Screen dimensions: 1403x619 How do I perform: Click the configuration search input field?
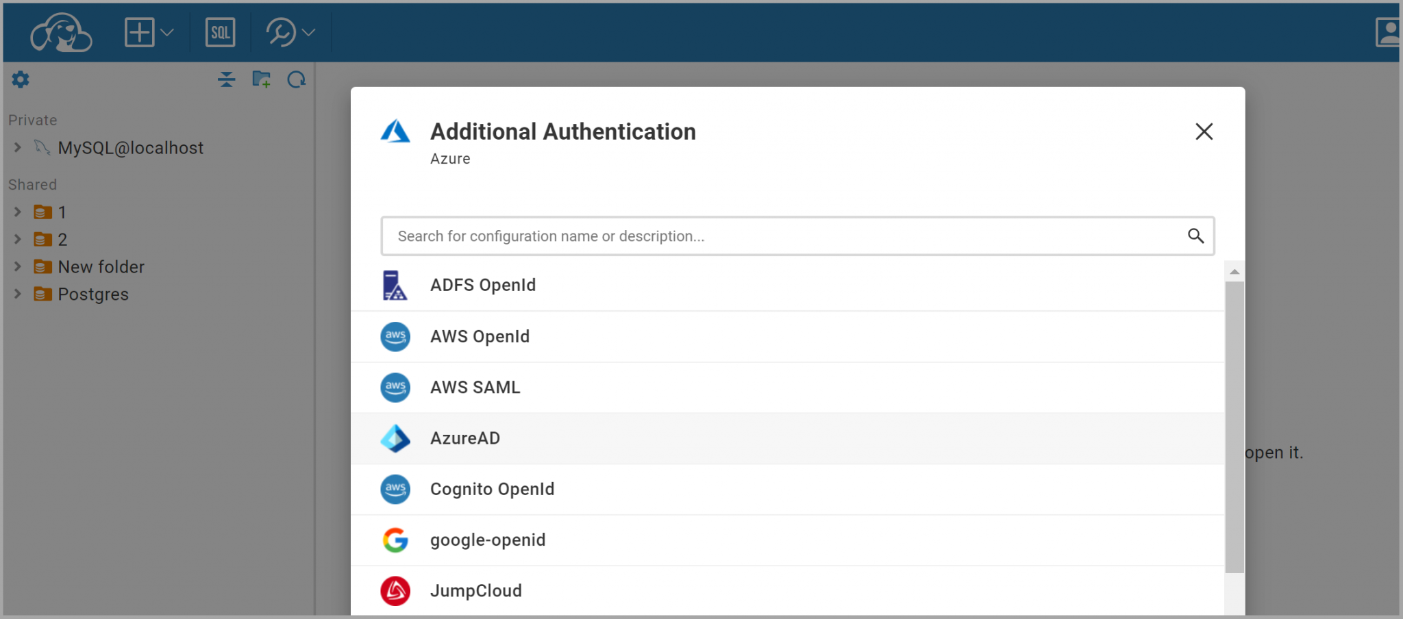click(754, 236)
